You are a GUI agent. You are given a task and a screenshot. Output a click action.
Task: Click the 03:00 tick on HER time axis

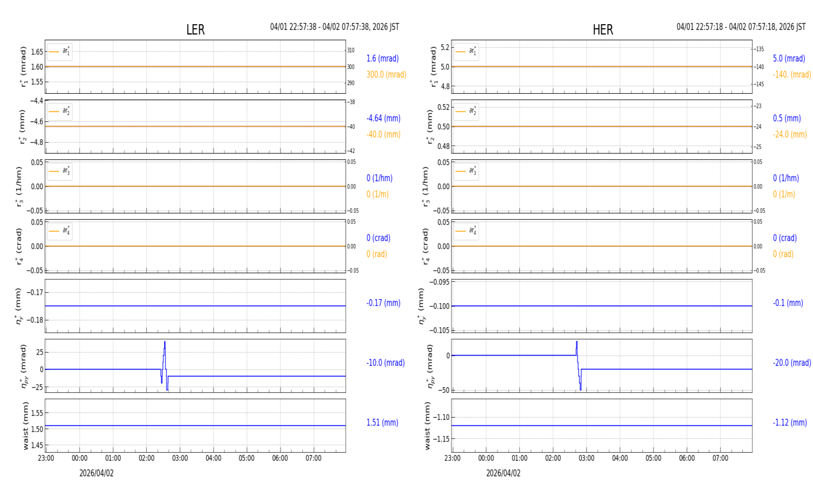click(x=587, y=458)
